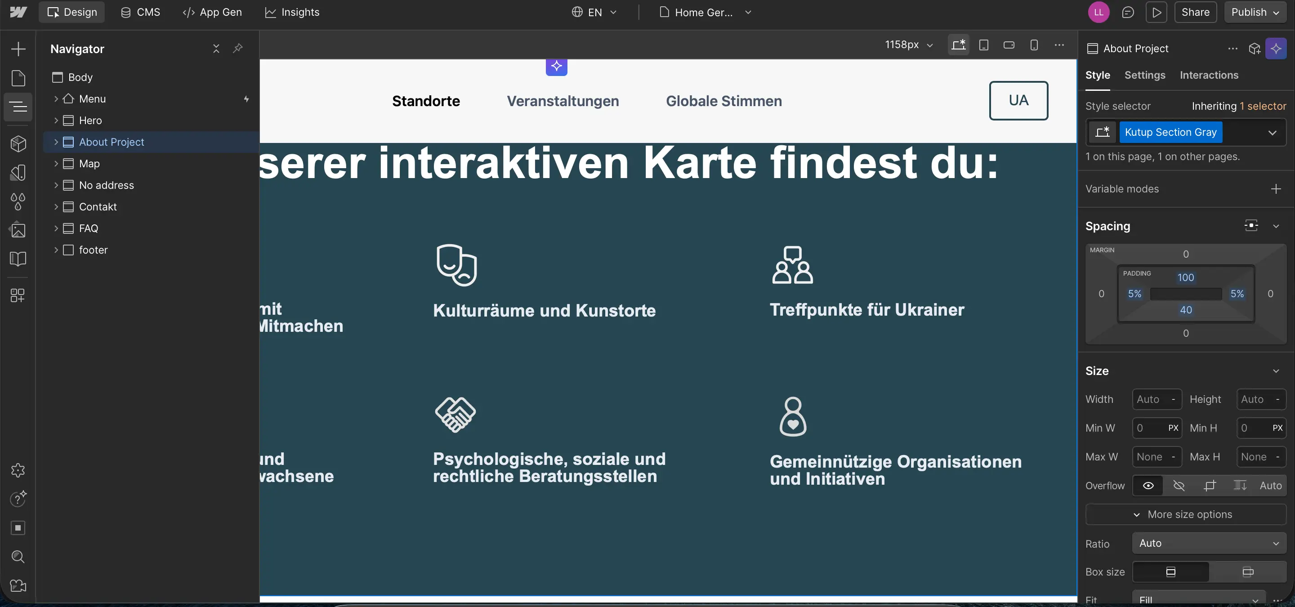Open the Components panel

tap(18, 144)
